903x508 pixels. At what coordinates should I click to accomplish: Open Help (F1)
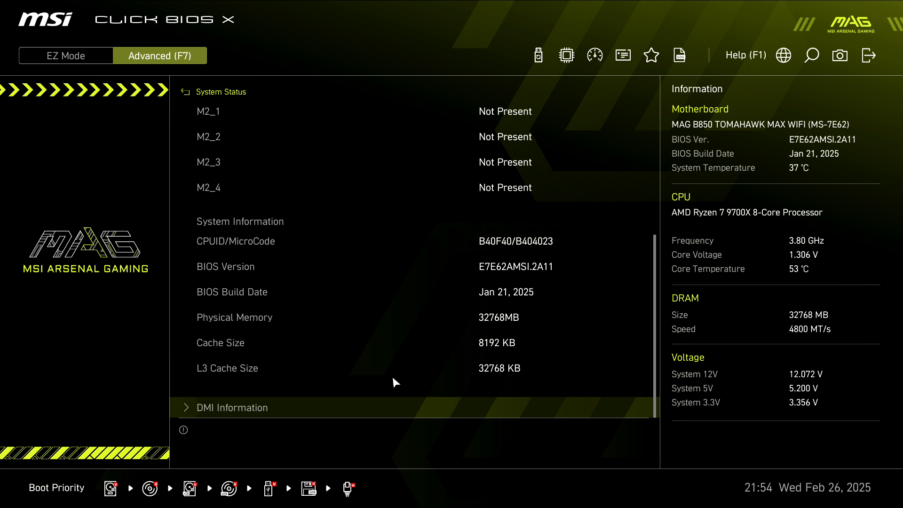tap(745, 56)
